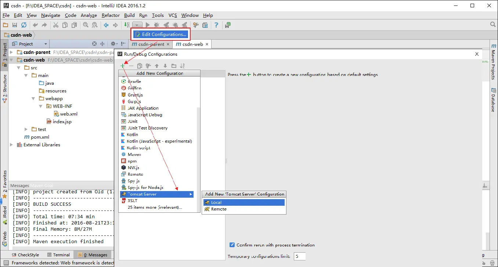Click the Collapse All icon in Project panel
Viewport: 498px width, 267px height.
(102, 44)
